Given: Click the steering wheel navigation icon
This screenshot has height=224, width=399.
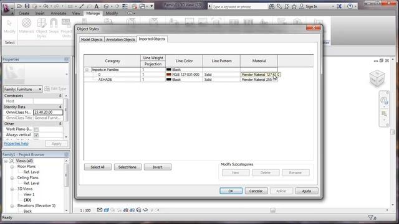Looking at the screenshot, I should point(384,101).
